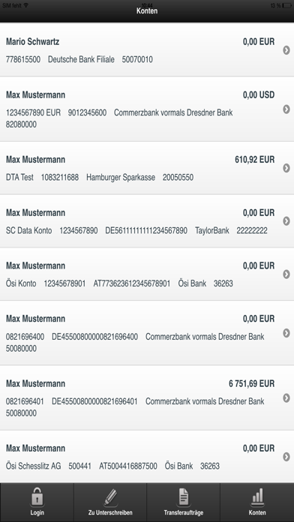Open the Ösi Konto 12345678901 account row
Viewport: 294px width, 522px height.
(x=147, y=274)
